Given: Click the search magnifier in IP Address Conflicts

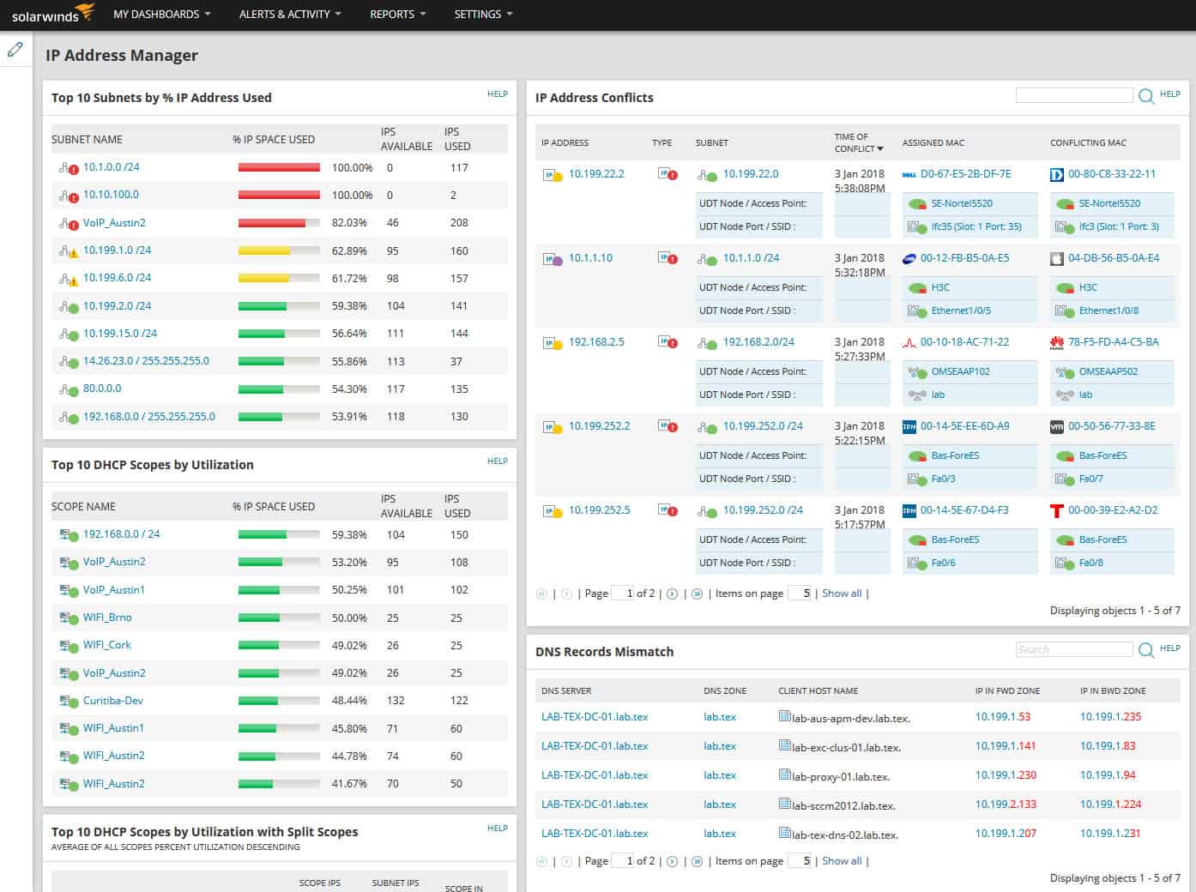Looking at the screenshot, I should (1146, 96).
